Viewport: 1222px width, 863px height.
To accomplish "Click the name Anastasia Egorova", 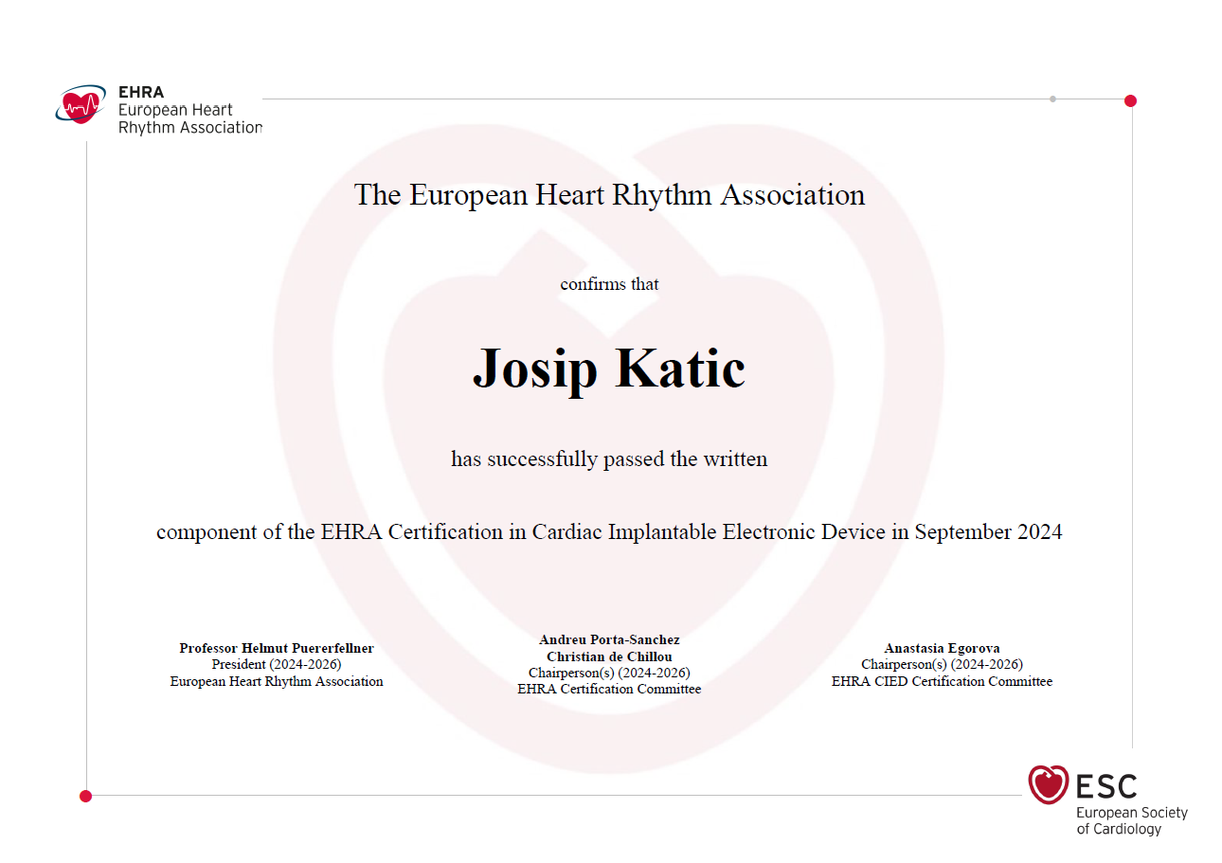I will click(942, 648).
